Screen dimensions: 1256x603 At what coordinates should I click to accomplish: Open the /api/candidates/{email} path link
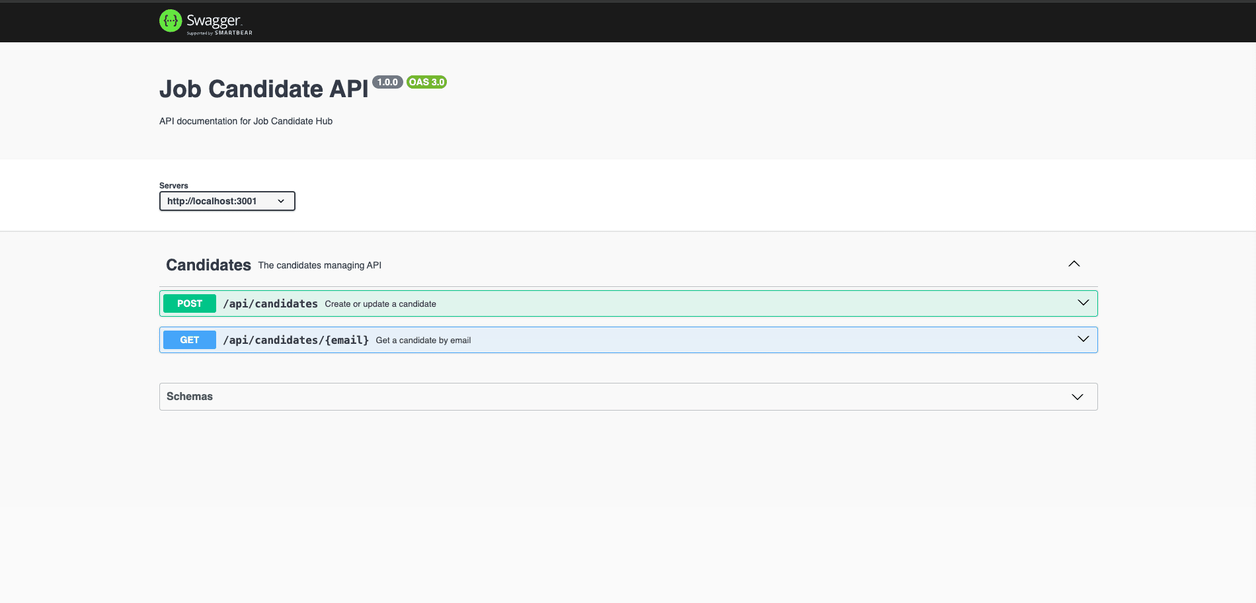pos(296,340)
